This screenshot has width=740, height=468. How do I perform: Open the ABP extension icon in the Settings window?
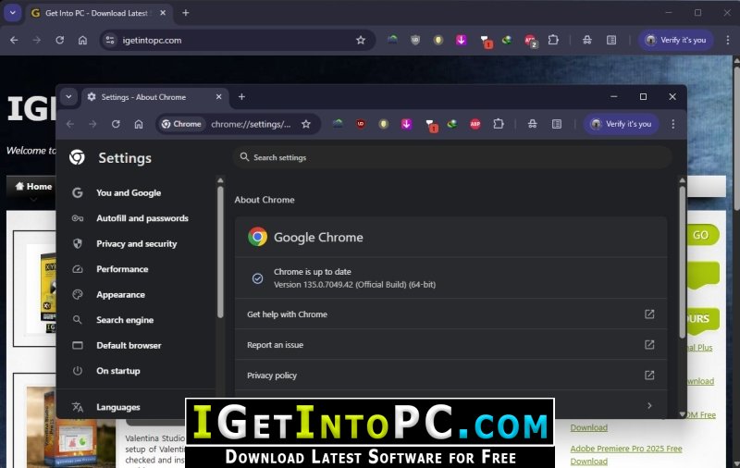pos(475,124)
